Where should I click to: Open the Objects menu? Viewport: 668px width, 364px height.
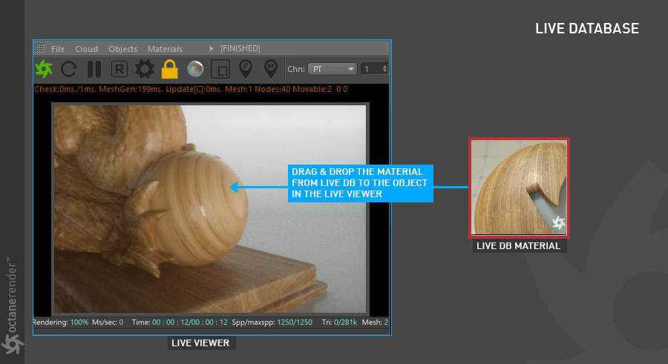(122, 49)
